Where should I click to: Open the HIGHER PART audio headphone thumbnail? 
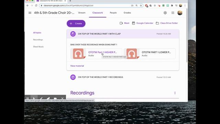tap(78, 54)
